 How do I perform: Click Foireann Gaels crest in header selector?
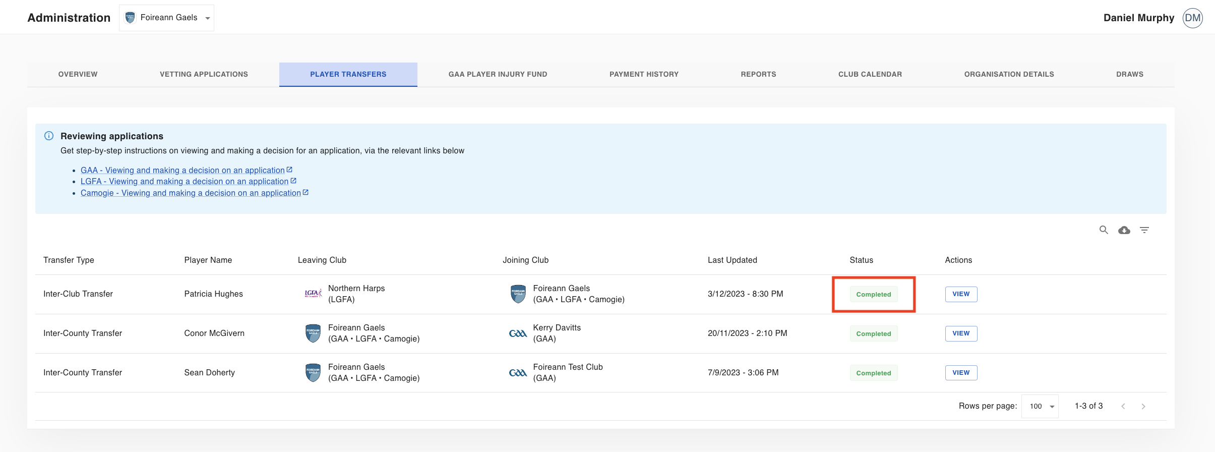click(130, 18)
